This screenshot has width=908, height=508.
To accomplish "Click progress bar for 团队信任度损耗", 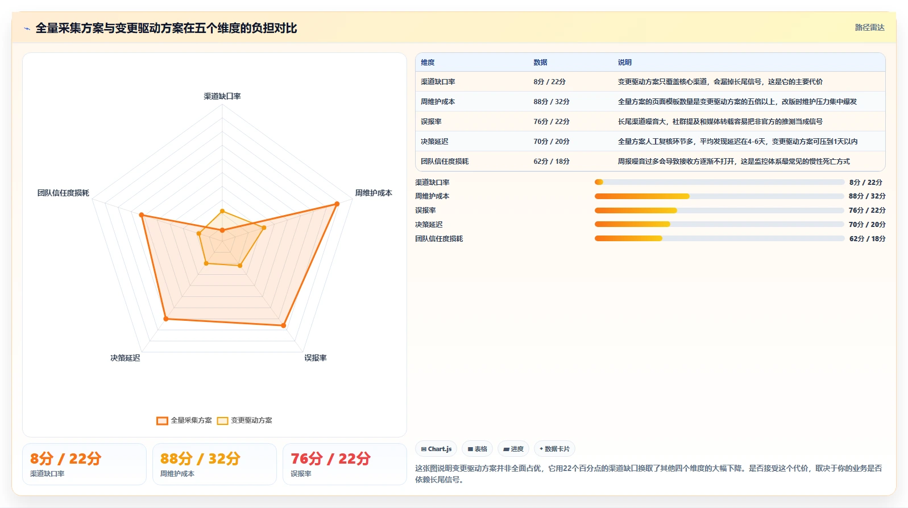I will [719, 238].
